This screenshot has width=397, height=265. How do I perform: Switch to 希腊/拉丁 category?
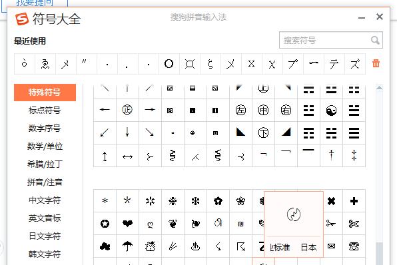click(x=45, y=164)
